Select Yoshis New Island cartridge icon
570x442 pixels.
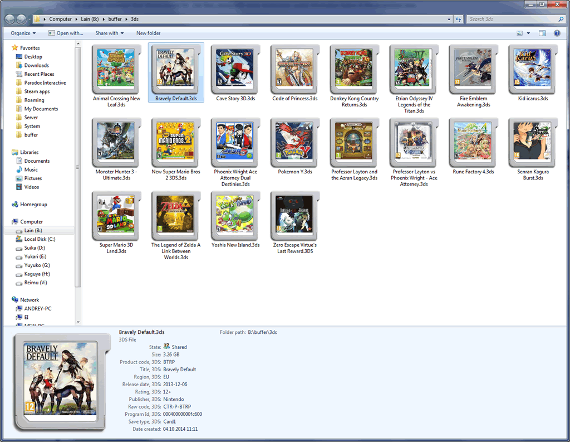coord(235,216)
